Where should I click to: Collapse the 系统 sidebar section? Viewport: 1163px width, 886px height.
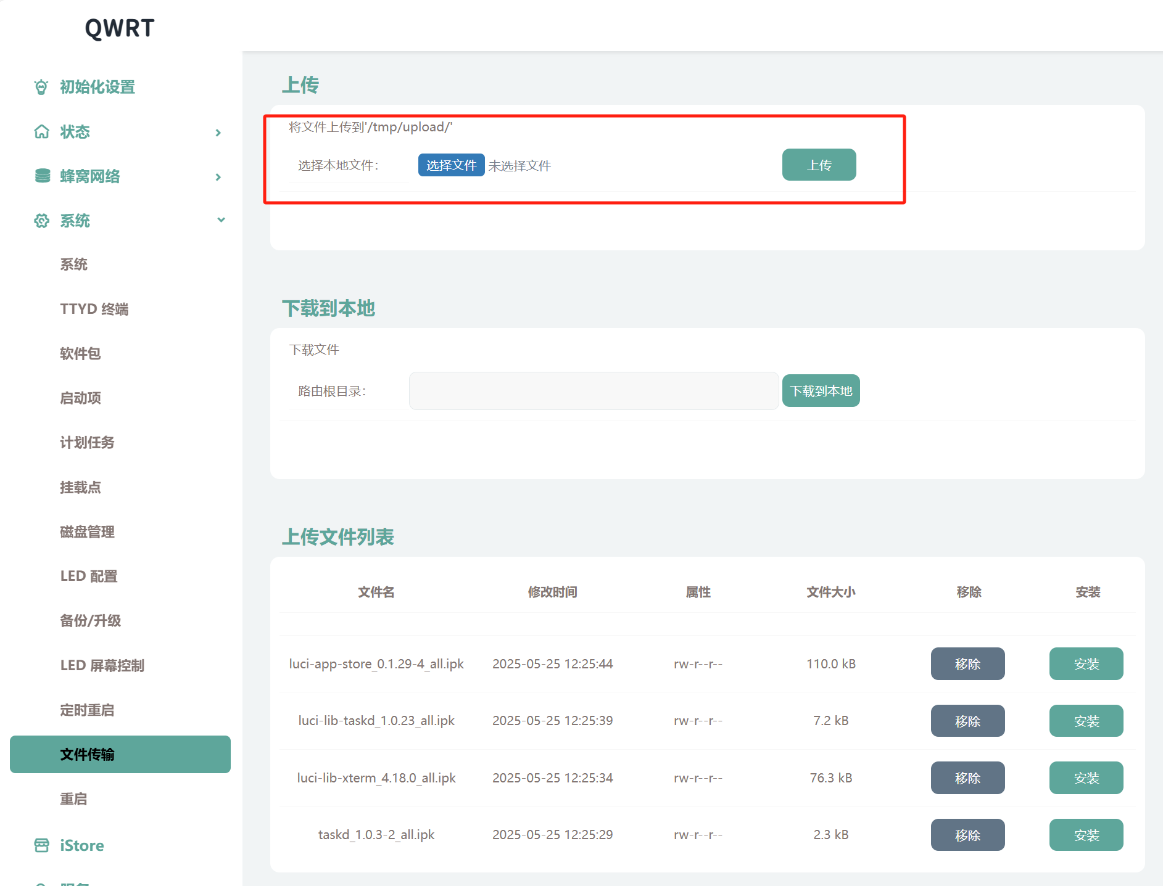pyautogui.click(x=221, y=220)
